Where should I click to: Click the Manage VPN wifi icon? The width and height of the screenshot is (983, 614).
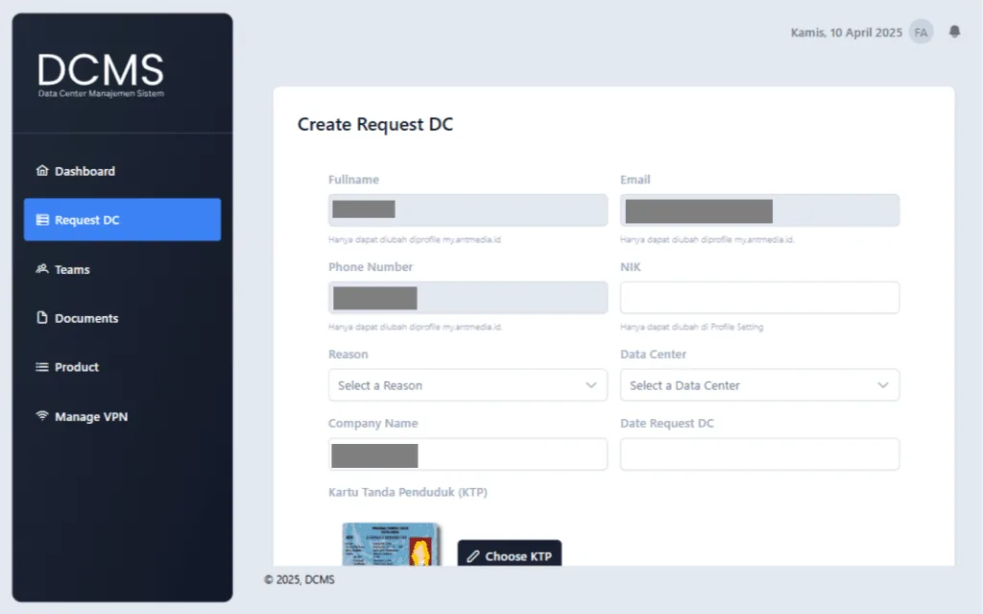(42, 416)
